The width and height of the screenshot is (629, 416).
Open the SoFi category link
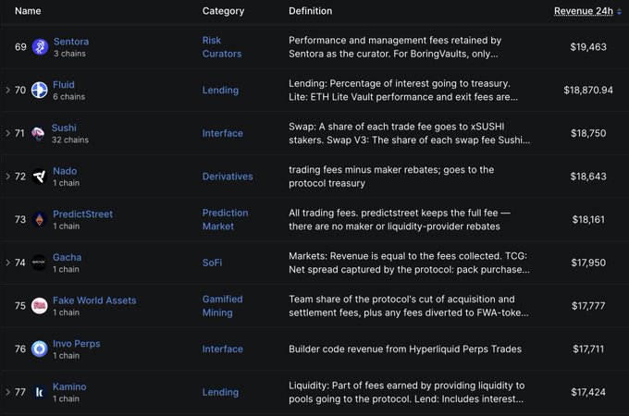[212, 263]
